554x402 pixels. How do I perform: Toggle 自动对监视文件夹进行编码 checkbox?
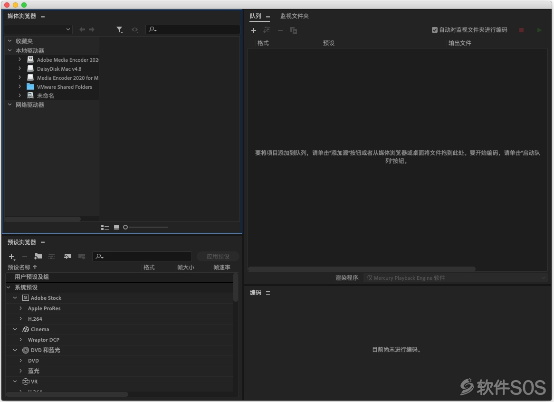coord(435,30)
